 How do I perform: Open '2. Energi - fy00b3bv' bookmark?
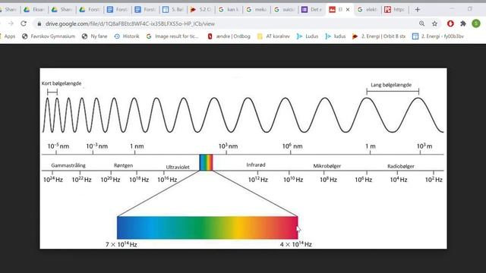(438, 36)
